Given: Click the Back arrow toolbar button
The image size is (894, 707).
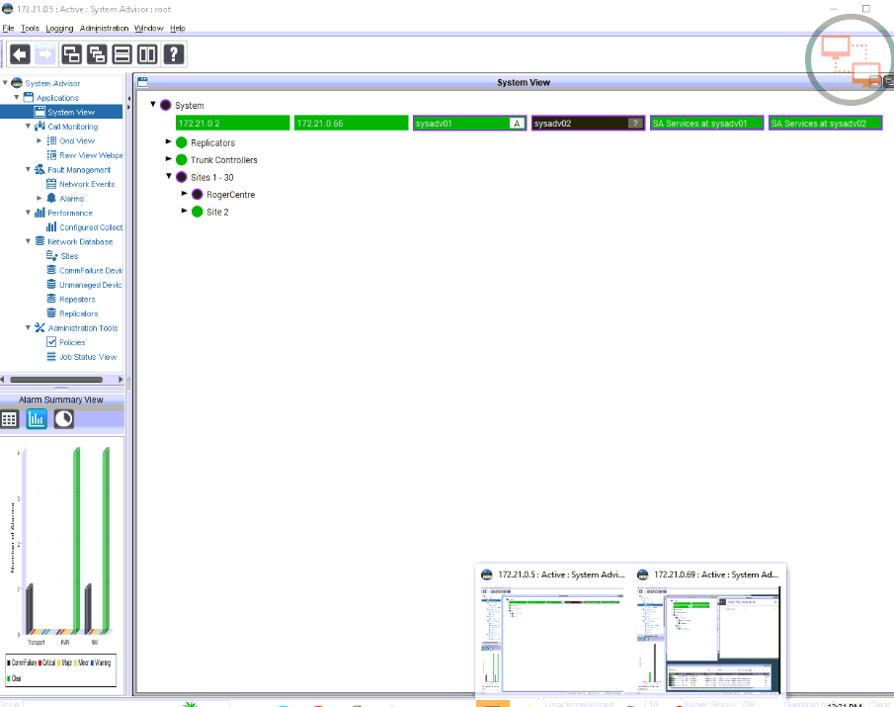Looking at the screenshot, I should pyautogui.click(x=20, y=54).
